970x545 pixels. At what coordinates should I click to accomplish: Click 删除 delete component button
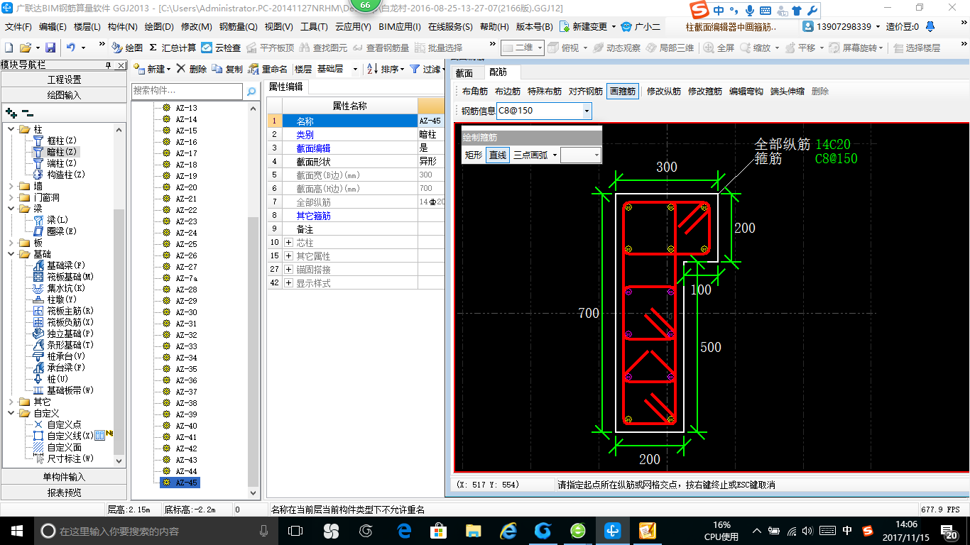(192, 69)
